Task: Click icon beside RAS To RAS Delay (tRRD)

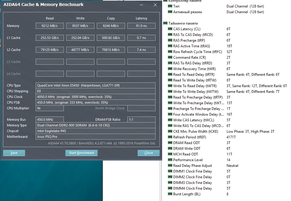Action: coord(170,63)
